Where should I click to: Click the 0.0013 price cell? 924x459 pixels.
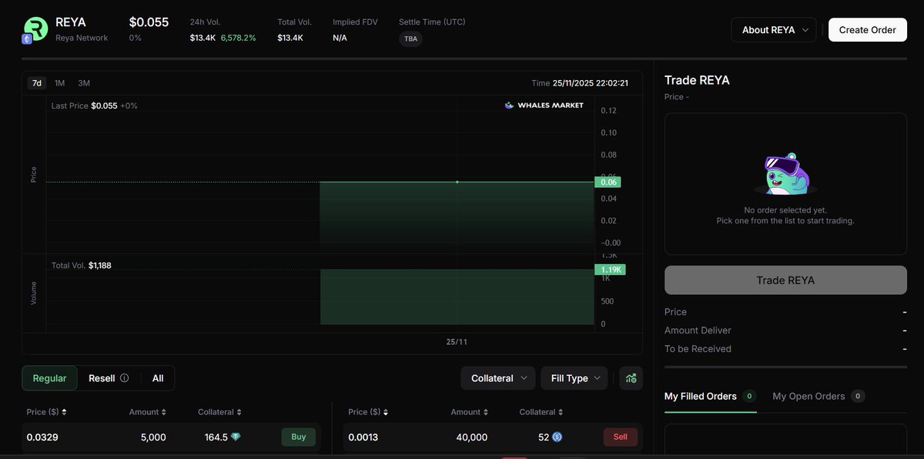coord(363,437)
